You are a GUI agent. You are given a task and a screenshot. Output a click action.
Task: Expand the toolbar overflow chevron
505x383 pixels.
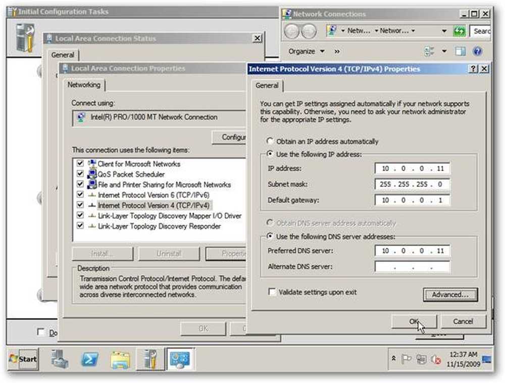pos(337,51)
